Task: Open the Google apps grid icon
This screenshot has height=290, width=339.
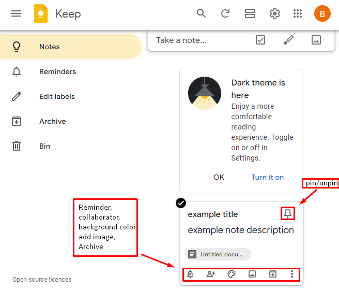Action: tap(298, 13)
